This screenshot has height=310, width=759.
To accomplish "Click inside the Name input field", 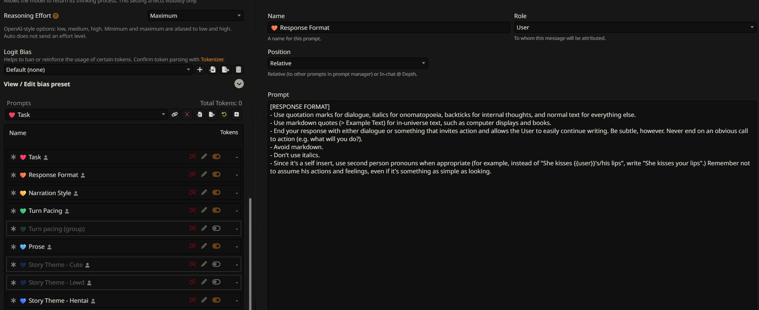I will tap(389, 28).
